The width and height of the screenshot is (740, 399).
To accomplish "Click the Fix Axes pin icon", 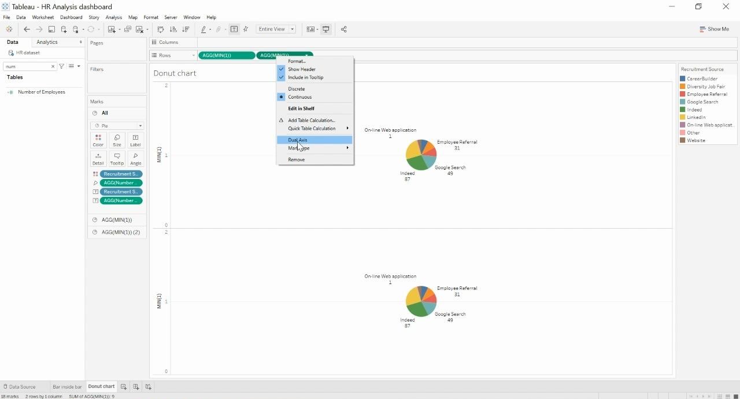I will click(x=246, y=29).
